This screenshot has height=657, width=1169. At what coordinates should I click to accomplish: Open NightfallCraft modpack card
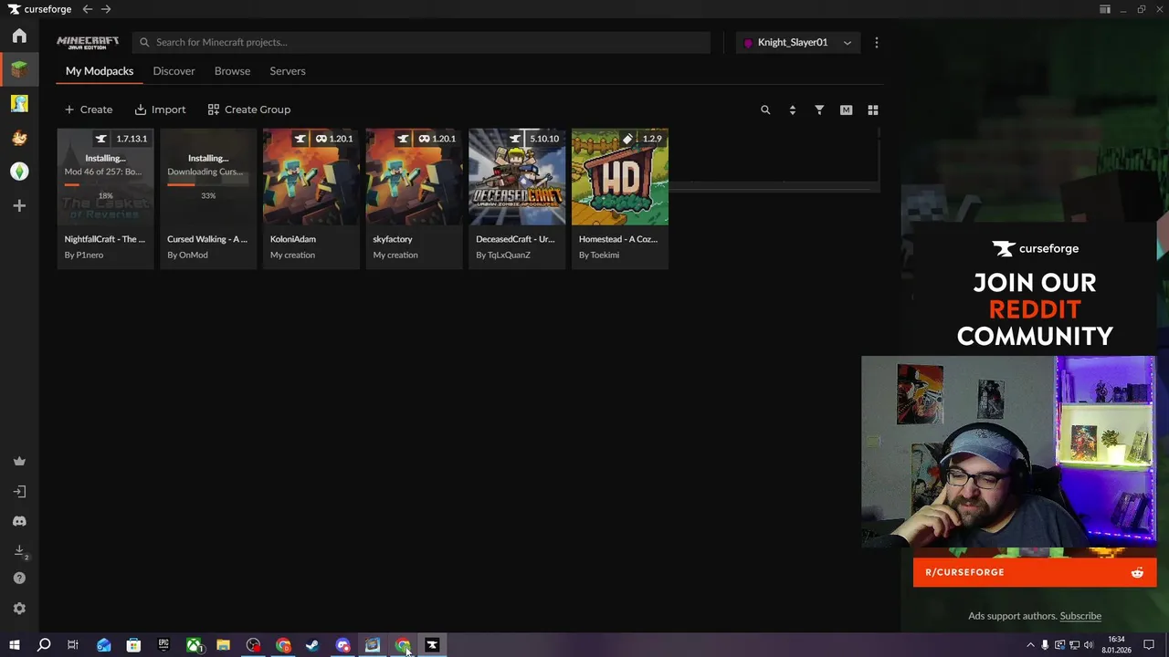[x=105, y=198]
